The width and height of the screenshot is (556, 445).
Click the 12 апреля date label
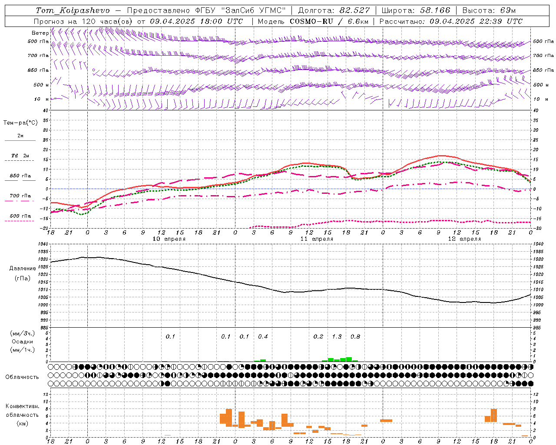[465, 239]
